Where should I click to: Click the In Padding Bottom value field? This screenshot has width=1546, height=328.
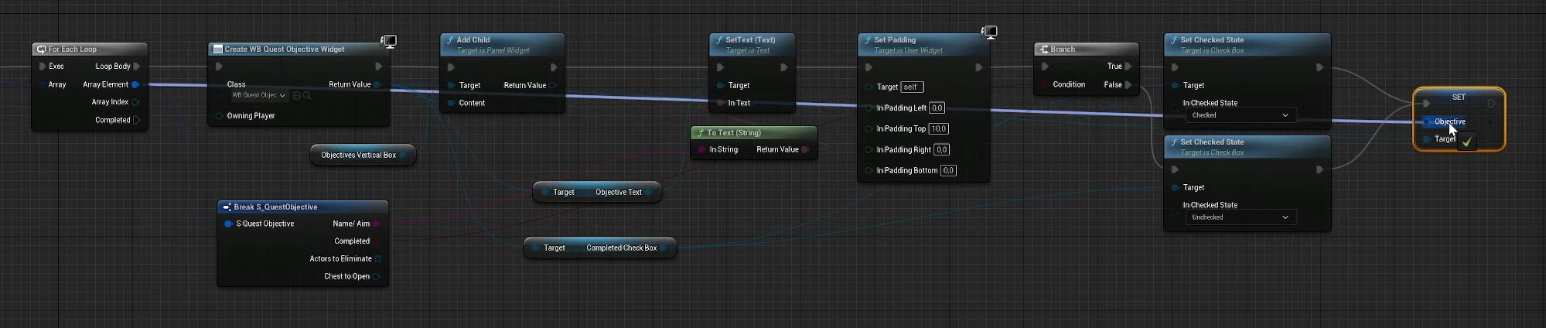948,171
